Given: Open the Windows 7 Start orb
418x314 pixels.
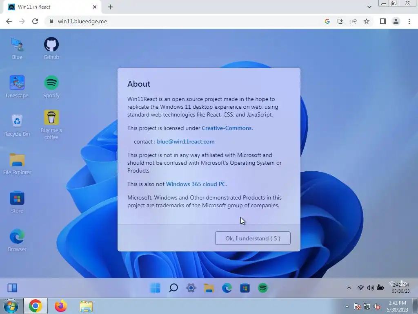Looking at the screenshot, I should tap(11, 306).
